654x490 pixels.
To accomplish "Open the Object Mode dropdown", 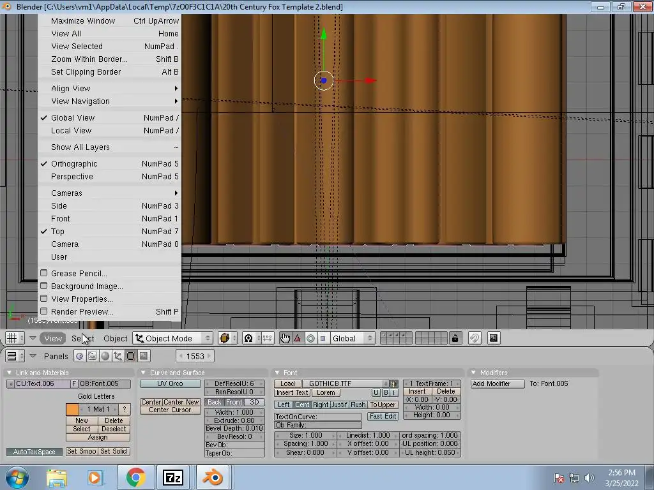I will tap(173, 338).
